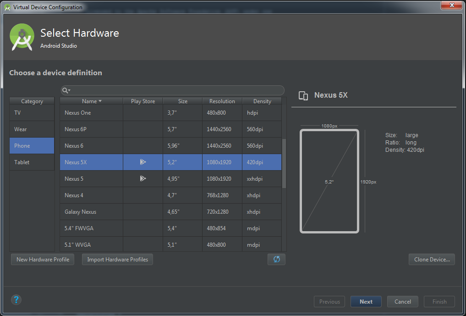The image size is (466, 316).
Task: Click the Clone Device button
Action: (x=432, y=260)
